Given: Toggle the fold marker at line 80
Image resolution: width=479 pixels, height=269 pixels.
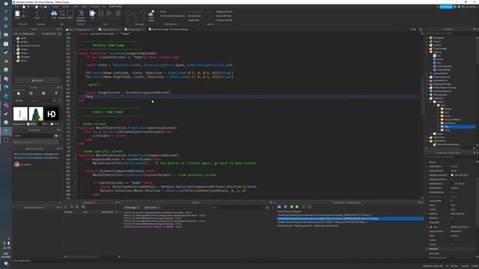Looking at the screenshot, I should tap(76, 155).
